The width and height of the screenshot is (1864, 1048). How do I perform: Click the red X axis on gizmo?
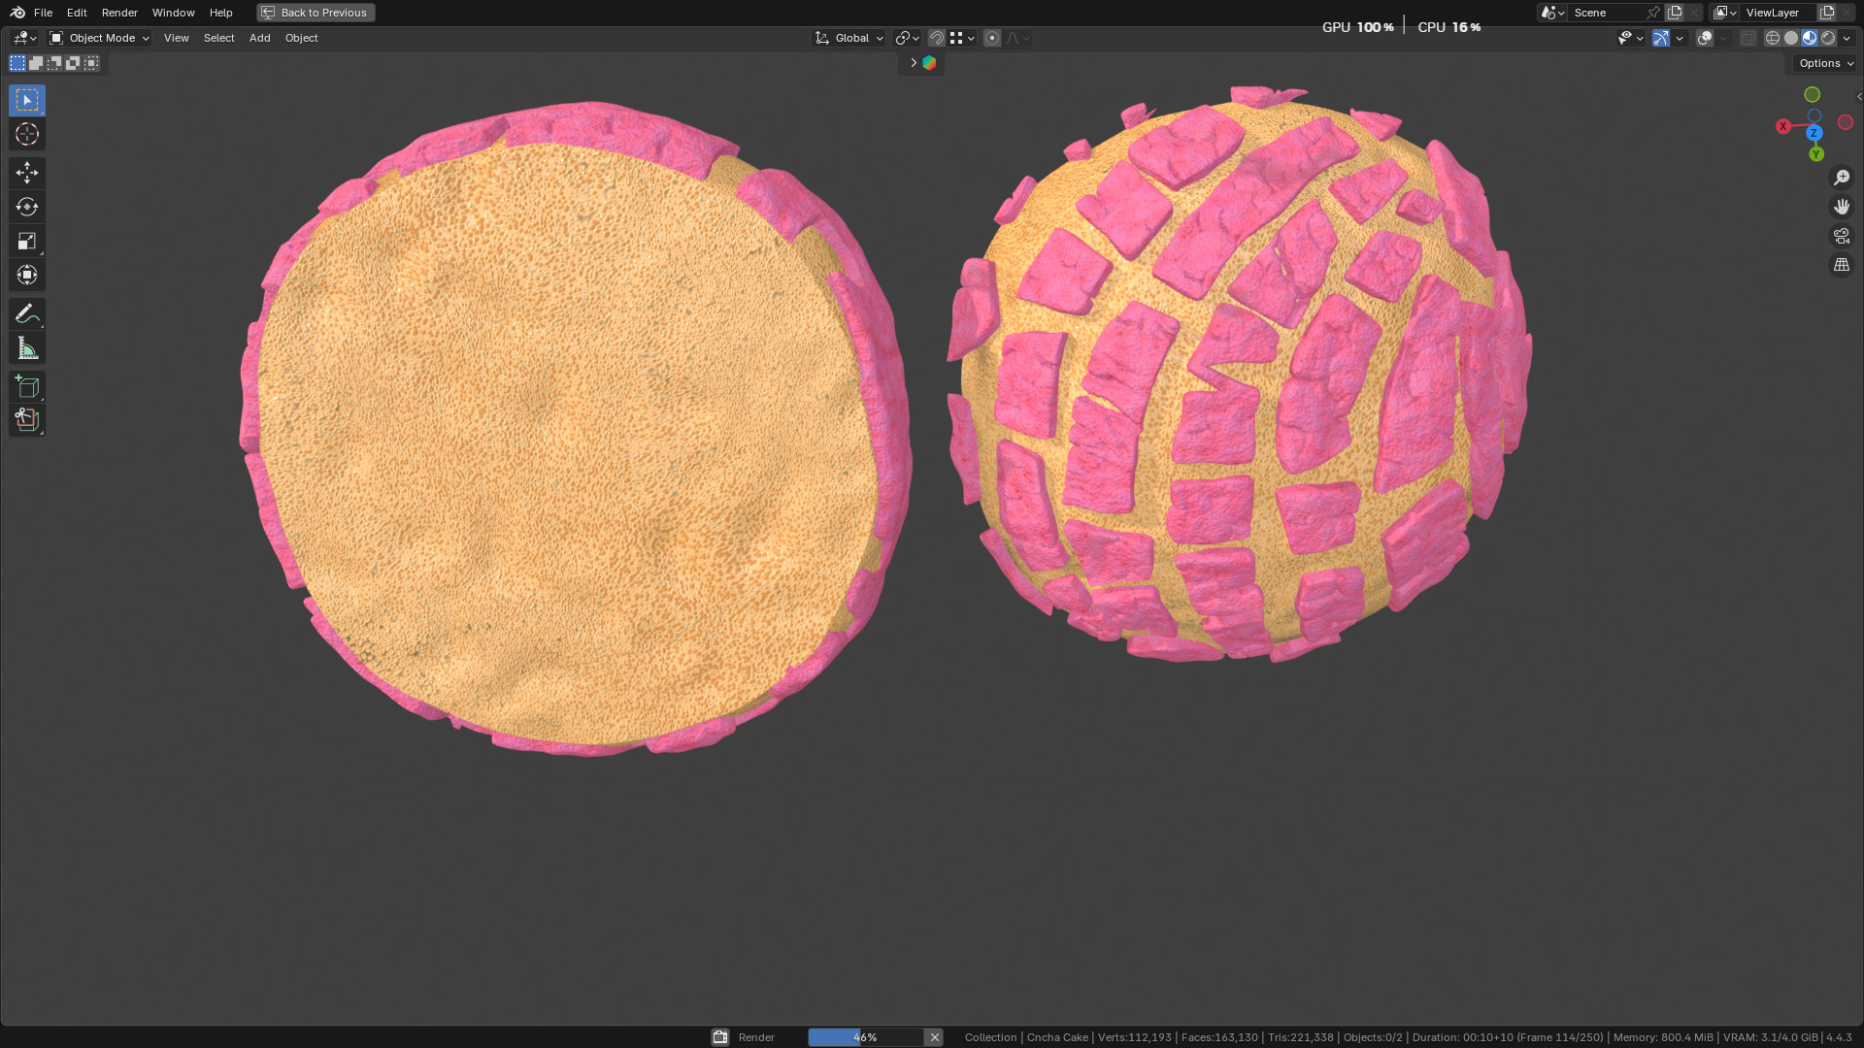click(1783, 126)
